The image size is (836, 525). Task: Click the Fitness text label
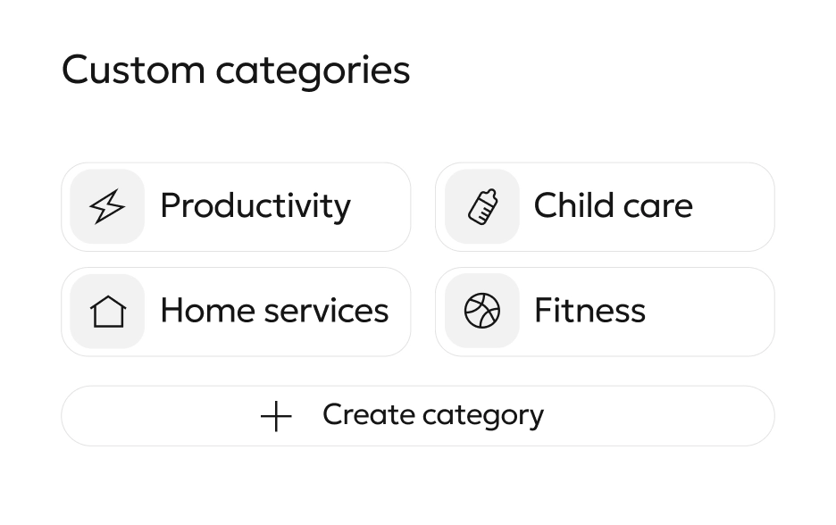pos(589,311)
